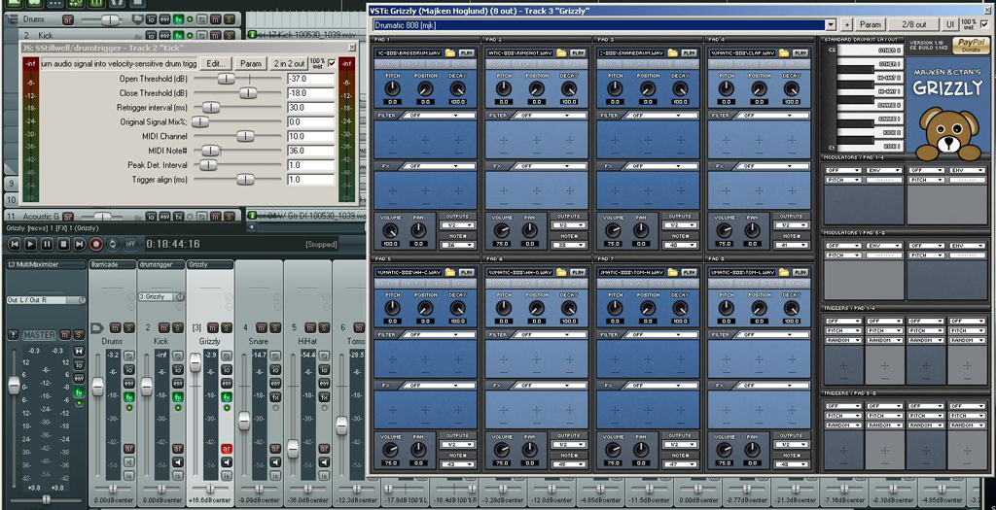Open FX chain on Snare mixer strip

pyautogui.click(x=275, y=397)
